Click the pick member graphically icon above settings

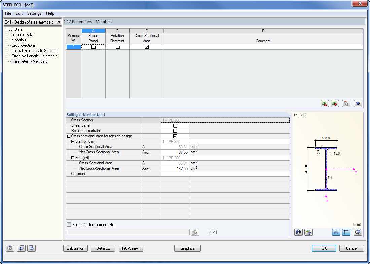(346, 103)
